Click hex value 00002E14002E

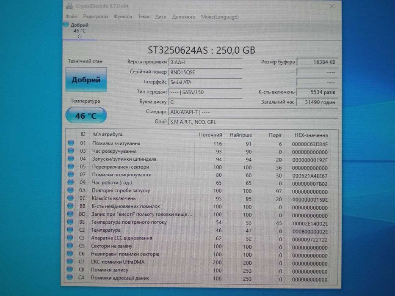point(310,224)
